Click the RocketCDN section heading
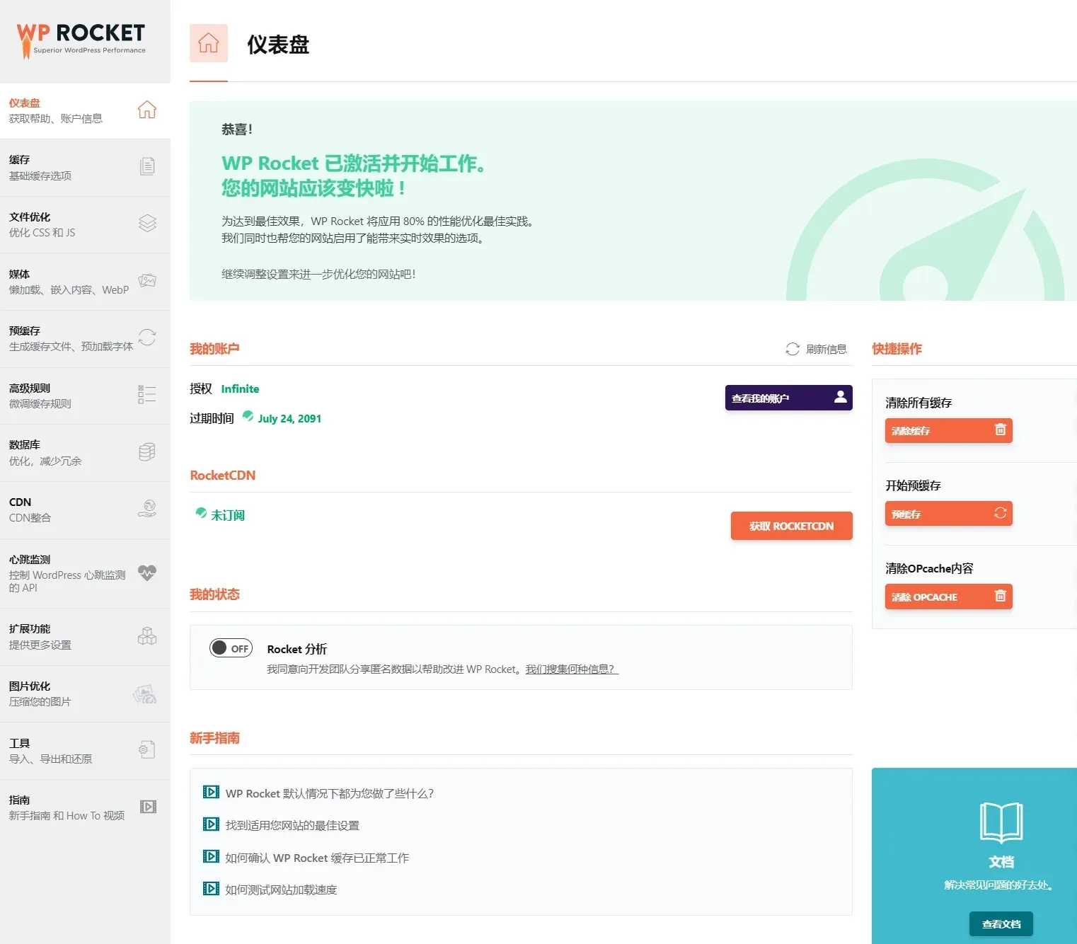 click(223, 476)
